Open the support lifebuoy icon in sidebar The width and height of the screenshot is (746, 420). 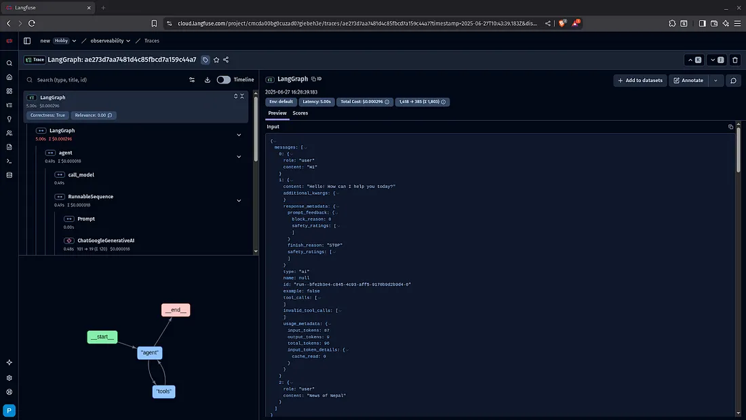click(x=9, y=392)
